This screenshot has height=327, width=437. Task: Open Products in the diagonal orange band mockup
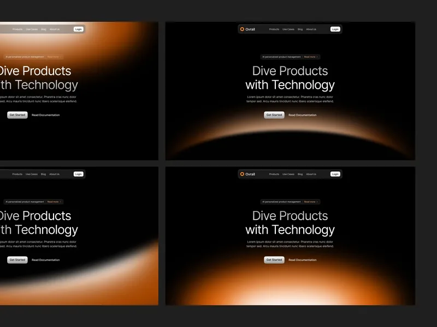click(x=17, y=174)
